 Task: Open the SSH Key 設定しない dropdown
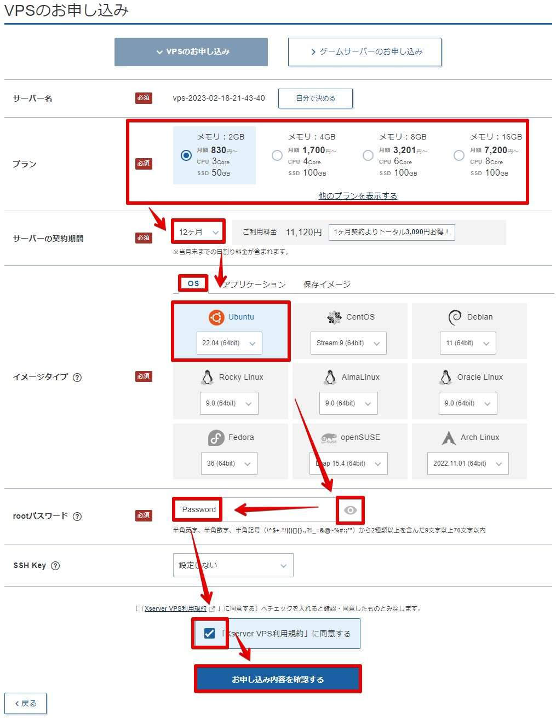(x=233, y=566)
